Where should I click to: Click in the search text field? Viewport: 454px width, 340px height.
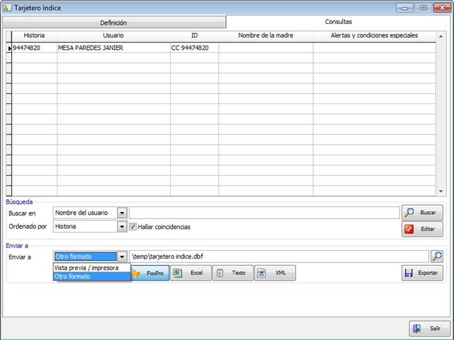pyautogui.click(x=265, y=213)
